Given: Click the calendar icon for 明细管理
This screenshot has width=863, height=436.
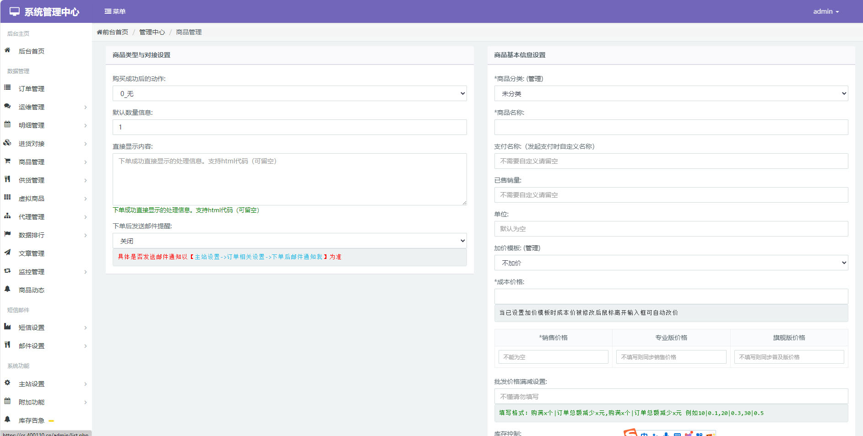Looking at the screenshot, I should [x=7, y=124].
